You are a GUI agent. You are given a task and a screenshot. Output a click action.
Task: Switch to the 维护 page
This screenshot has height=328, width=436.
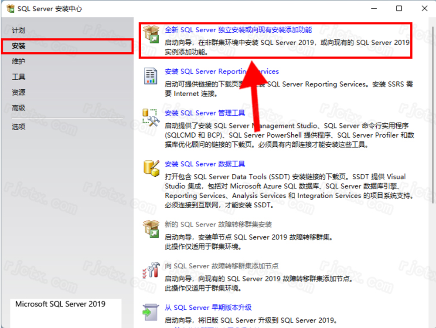coord(19,61)
